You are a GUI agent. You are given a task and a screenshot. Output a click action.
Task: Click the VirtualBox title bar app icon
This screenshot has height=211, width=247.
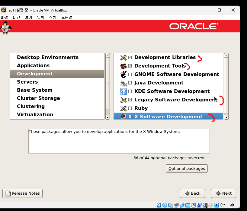[3, 10]
